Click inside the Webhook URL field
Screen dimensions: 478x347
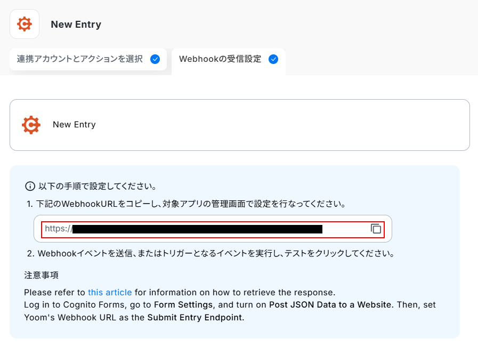tap(202, 229)
